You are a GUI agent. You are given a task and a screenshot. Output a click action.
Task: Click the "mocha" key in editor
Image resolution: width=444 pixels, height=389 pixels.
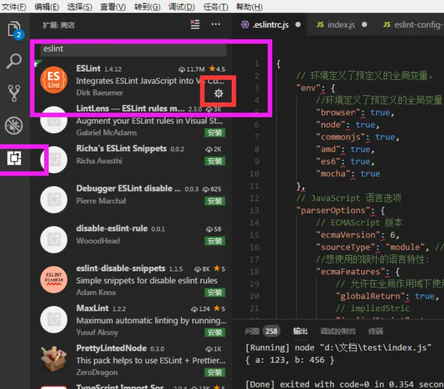coord(333,173)
